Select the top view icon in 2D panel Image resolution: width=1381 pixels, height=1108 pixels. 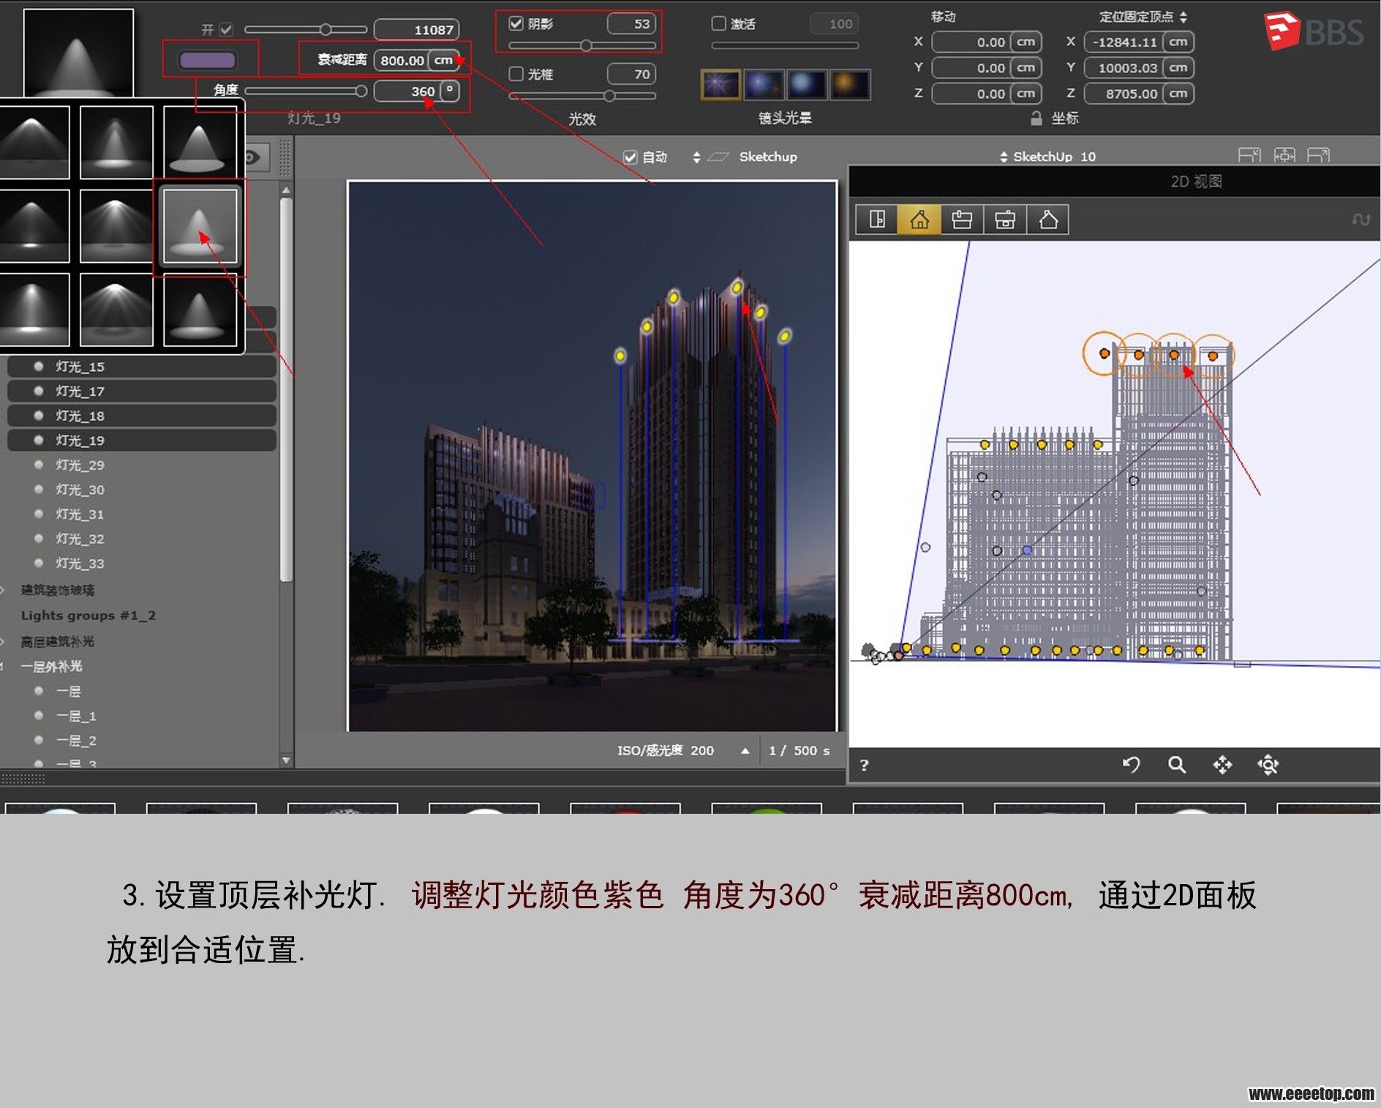pos(877,220)
